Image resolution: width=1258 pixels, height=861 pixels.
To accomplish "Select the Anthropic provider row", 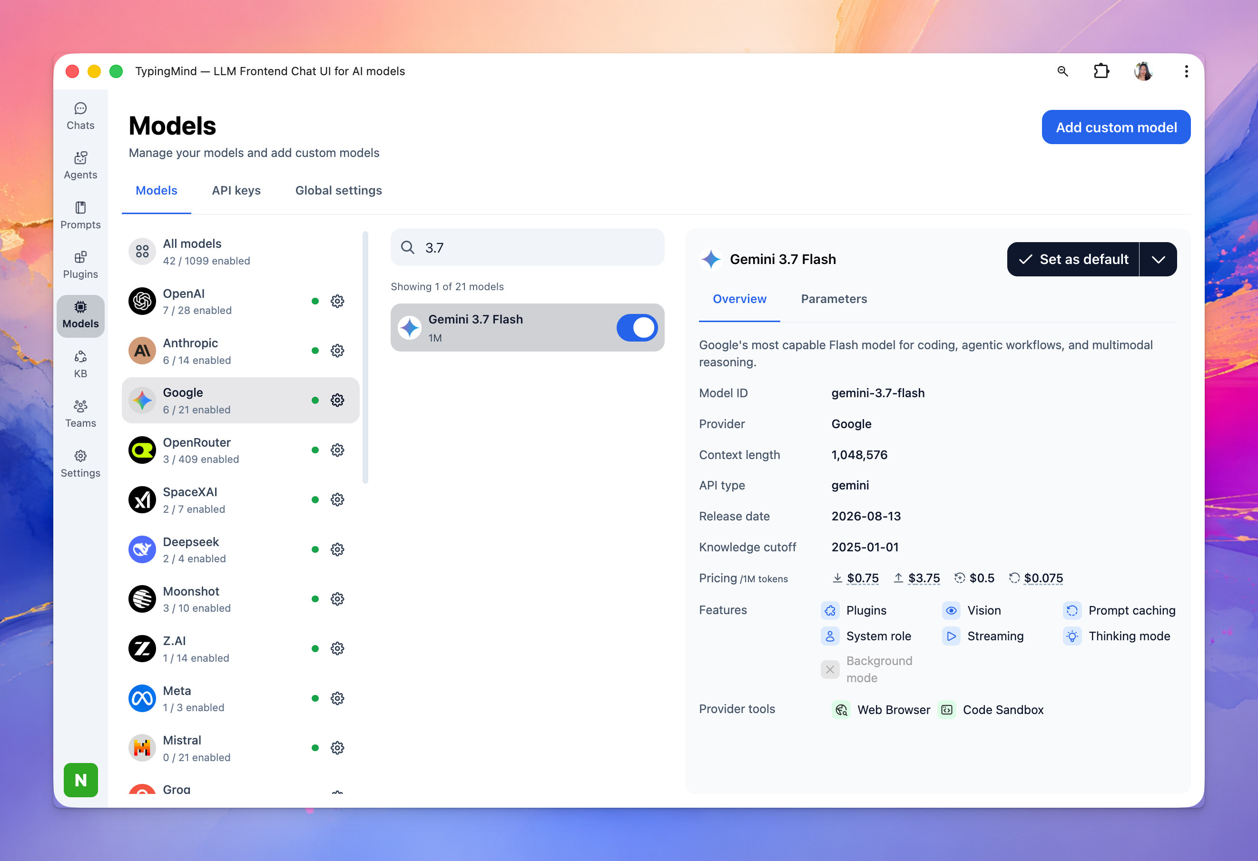I will (240, 351).
